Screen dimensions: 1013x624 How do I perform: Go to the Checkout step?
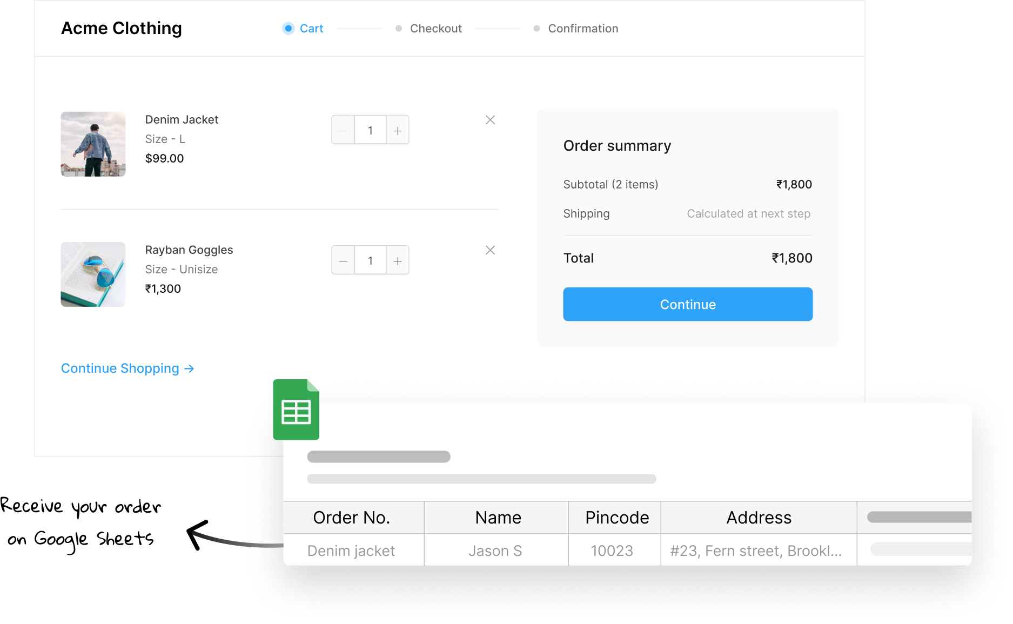tap(435, 29)
